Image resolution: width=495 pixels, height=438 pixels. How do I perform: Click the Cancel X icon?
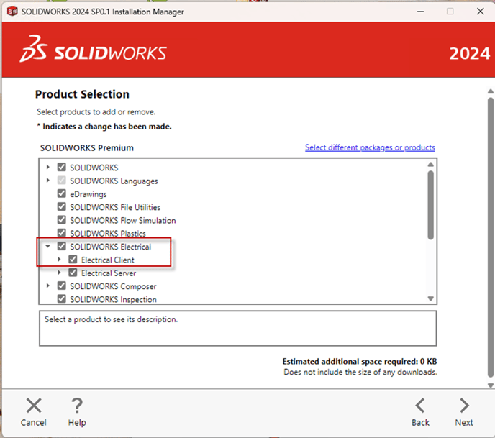(x=34, y=405)
